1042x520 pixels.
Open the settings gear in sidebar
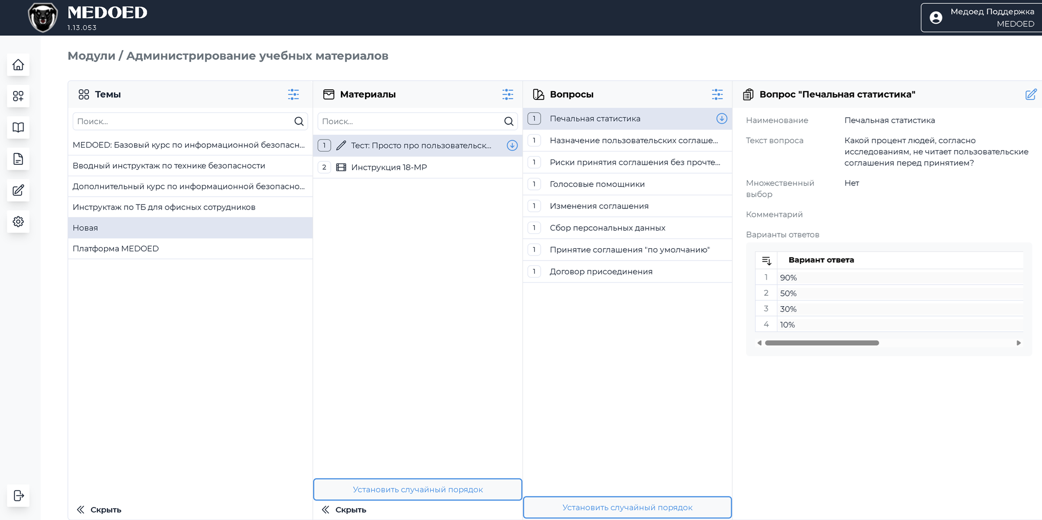click(x=18, y=222)
